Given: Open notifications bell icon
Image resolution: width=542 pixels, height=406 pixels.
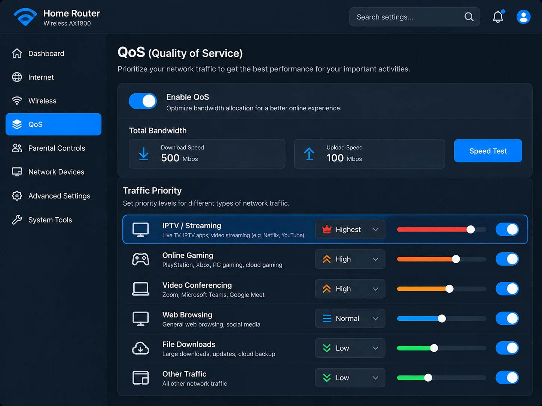Looking at the screenshot, I should click(x=498, y=16).
